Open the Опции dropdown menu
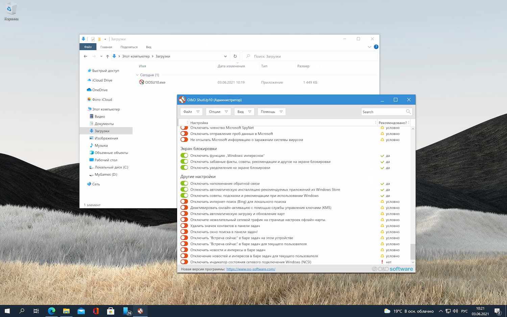507x317 pixels. 218,112
